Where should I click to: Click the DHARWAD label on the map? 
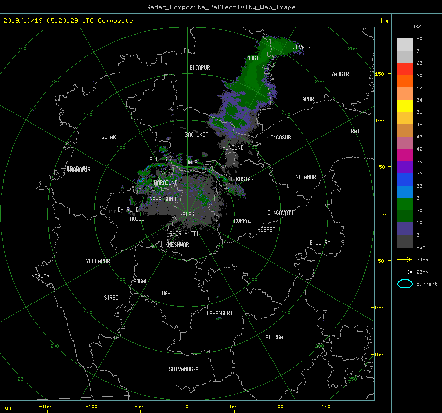[x=128, y=210]
